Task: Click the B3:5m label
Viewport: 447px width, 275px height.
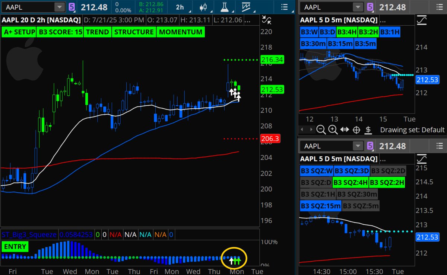Action: point(365,44)
